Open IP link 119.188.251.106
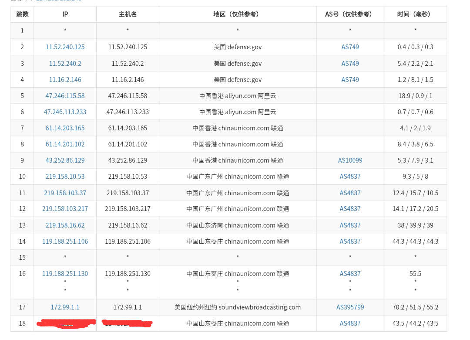 [65, 241]
